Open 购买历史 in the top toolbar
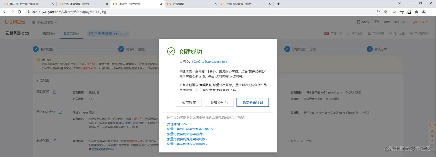Image resolution: width=436 pixels, height=157 pixels. (355, 33)
